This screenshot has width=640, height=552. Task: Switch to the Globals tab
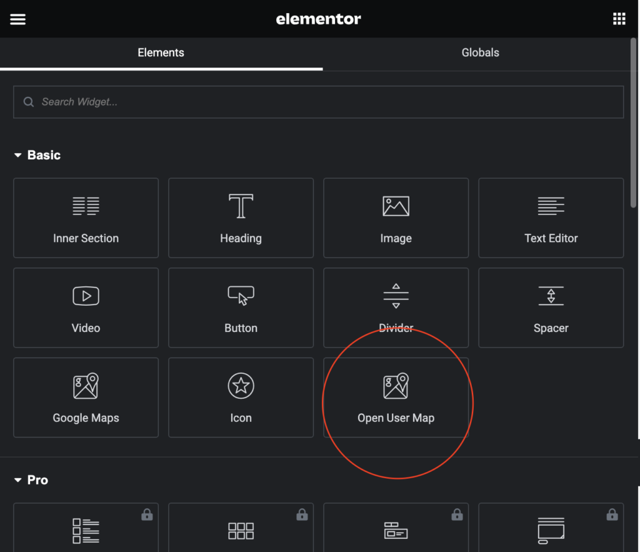(480, 53)
